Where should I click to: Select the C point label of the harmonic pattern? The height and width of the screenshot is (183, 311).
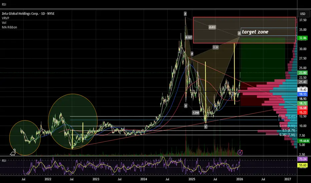[206, 127]
